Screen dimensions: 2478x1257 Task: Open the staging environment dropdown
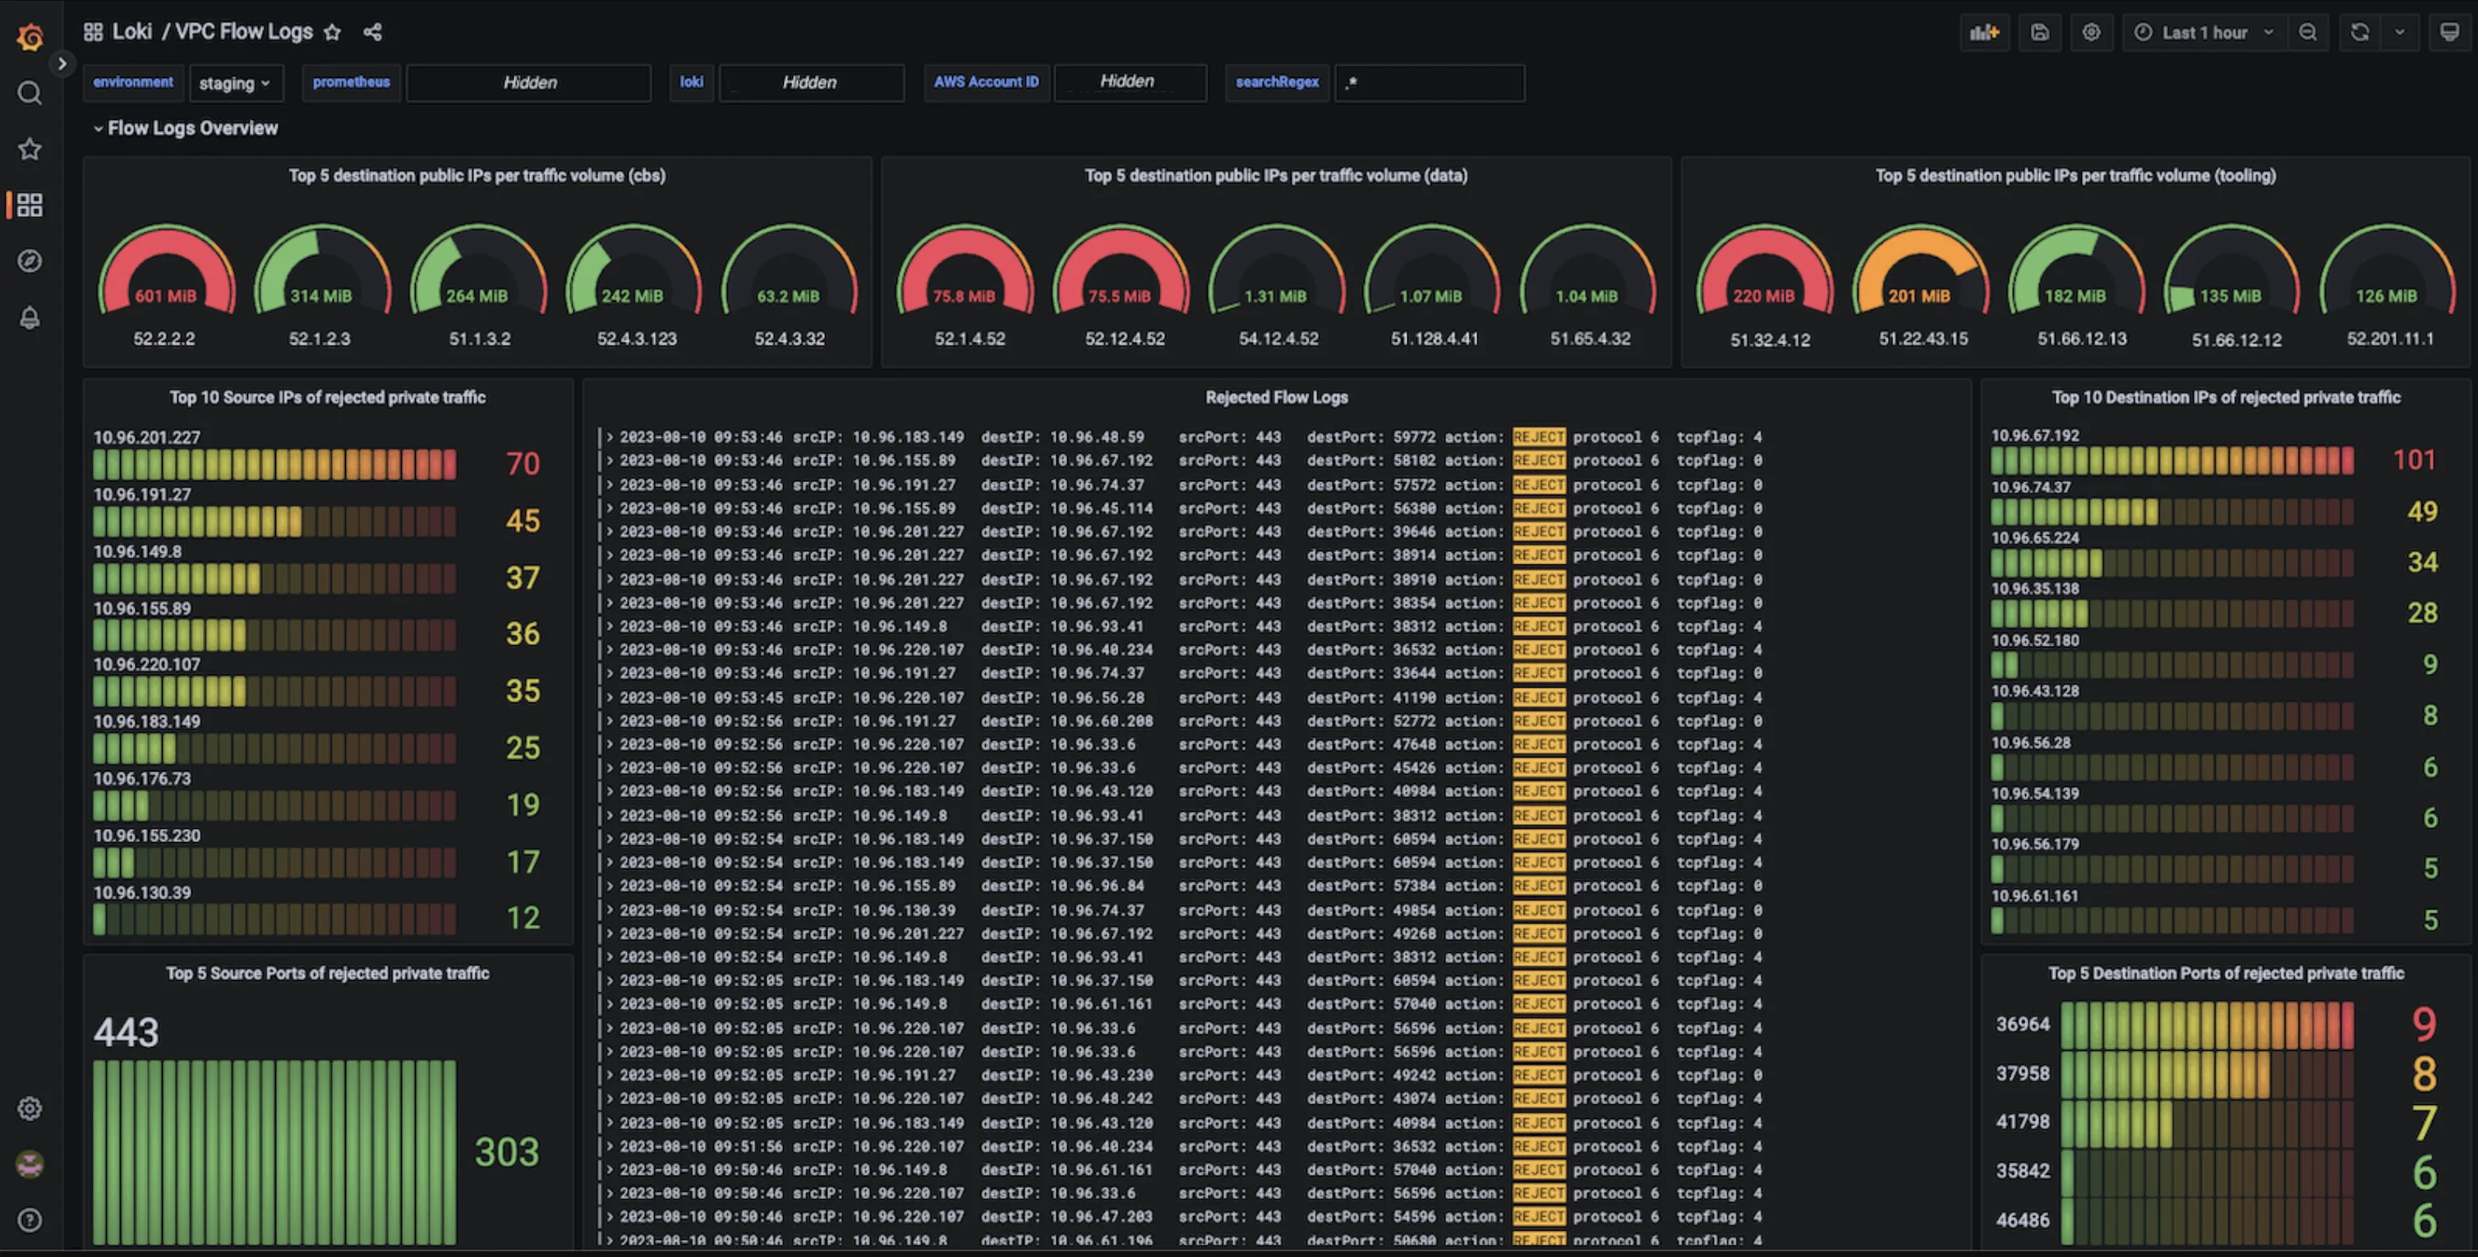coord(237,83)
